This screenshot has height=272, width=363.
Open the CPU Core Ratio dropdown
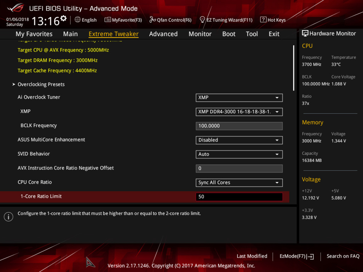point(239,182)
